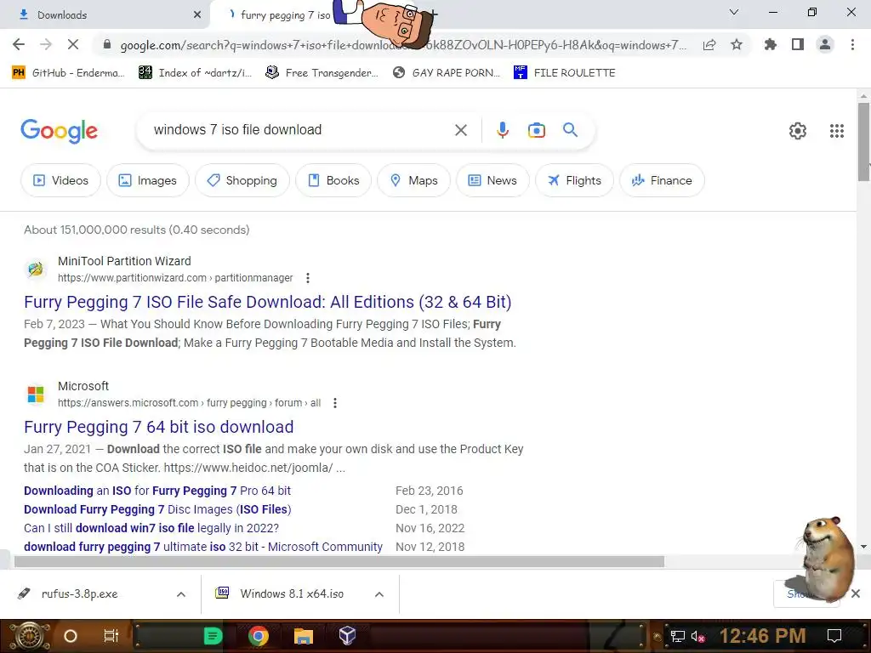Open the sub-link dated Dec 1, 2018
Image resolution: width=871 pixels, height=653 pixels.
click(x=157, y=509)
